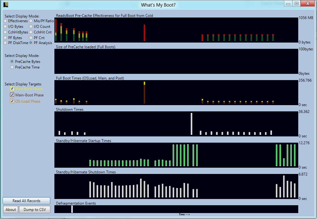This screenshot has height=219, width=317.
Task: Uncheck the Main-Boot Phase target
Action: [x=12, y=95]
